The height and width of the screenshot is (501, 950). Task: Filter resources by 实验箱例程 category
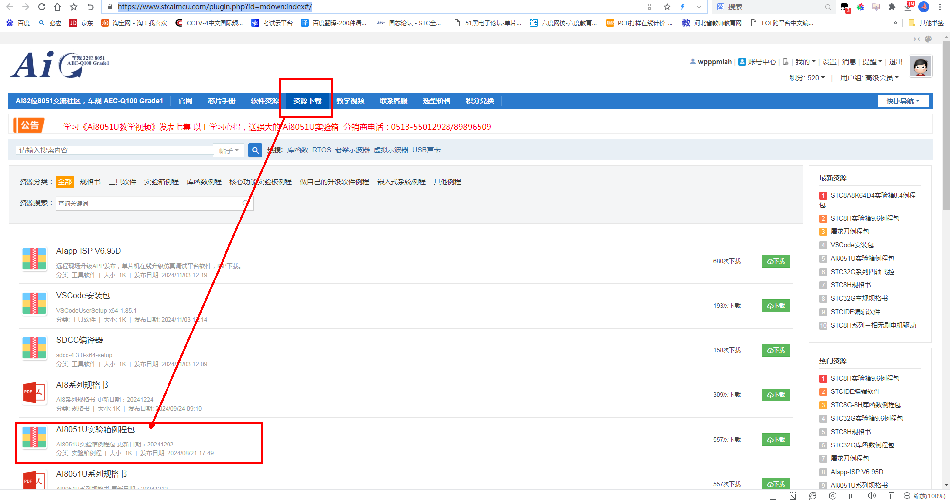[162, 182]
